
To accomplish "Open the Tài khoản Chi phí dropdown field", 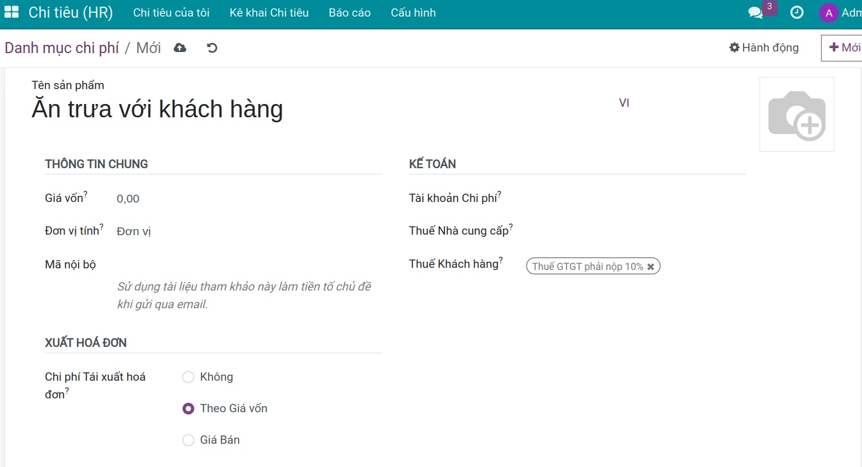I will coord(636,198).
